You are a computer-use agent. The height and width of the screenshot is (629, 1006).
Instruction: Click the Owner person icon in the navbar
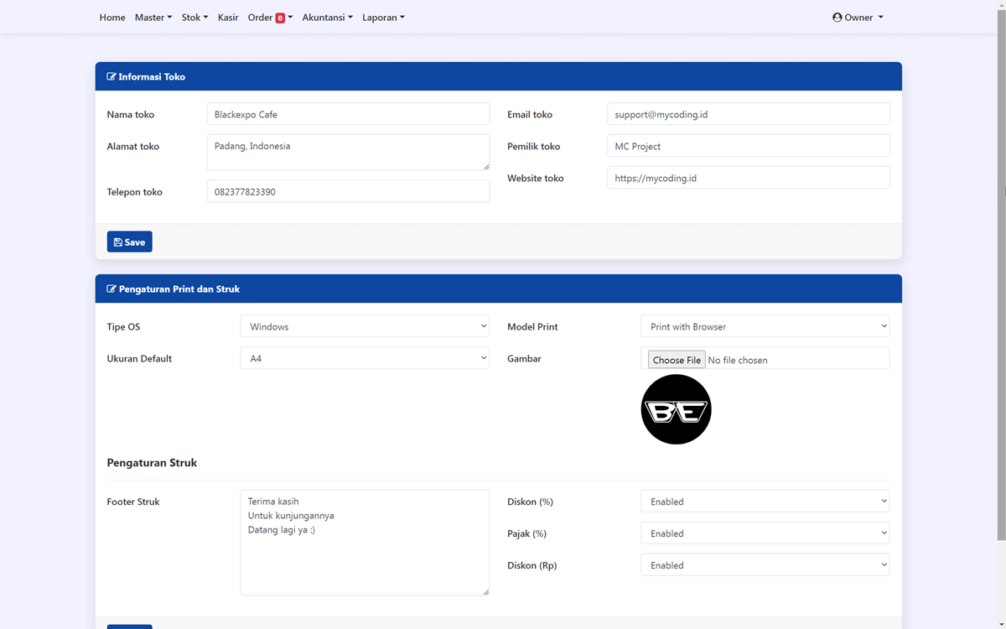(x=836, y=17)
